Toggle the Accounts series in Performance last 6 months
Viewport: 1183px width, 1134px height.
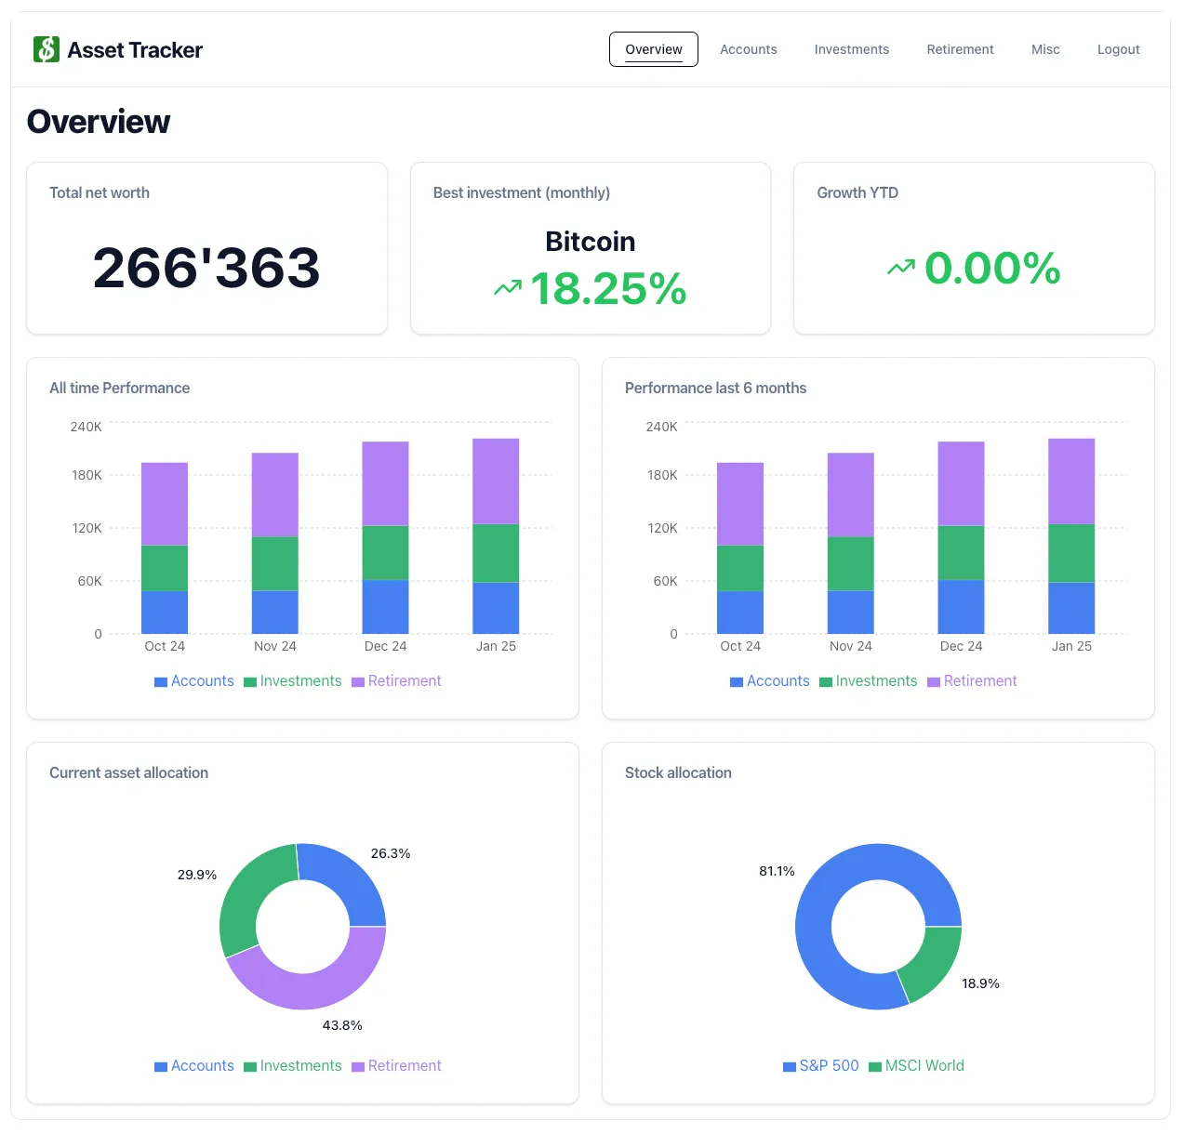[x=770, y=681]
